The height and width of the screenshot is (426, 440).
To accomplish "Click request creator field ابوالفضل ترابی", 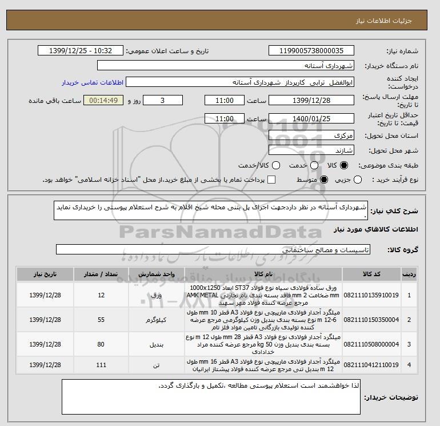I will tap(240, 82).
